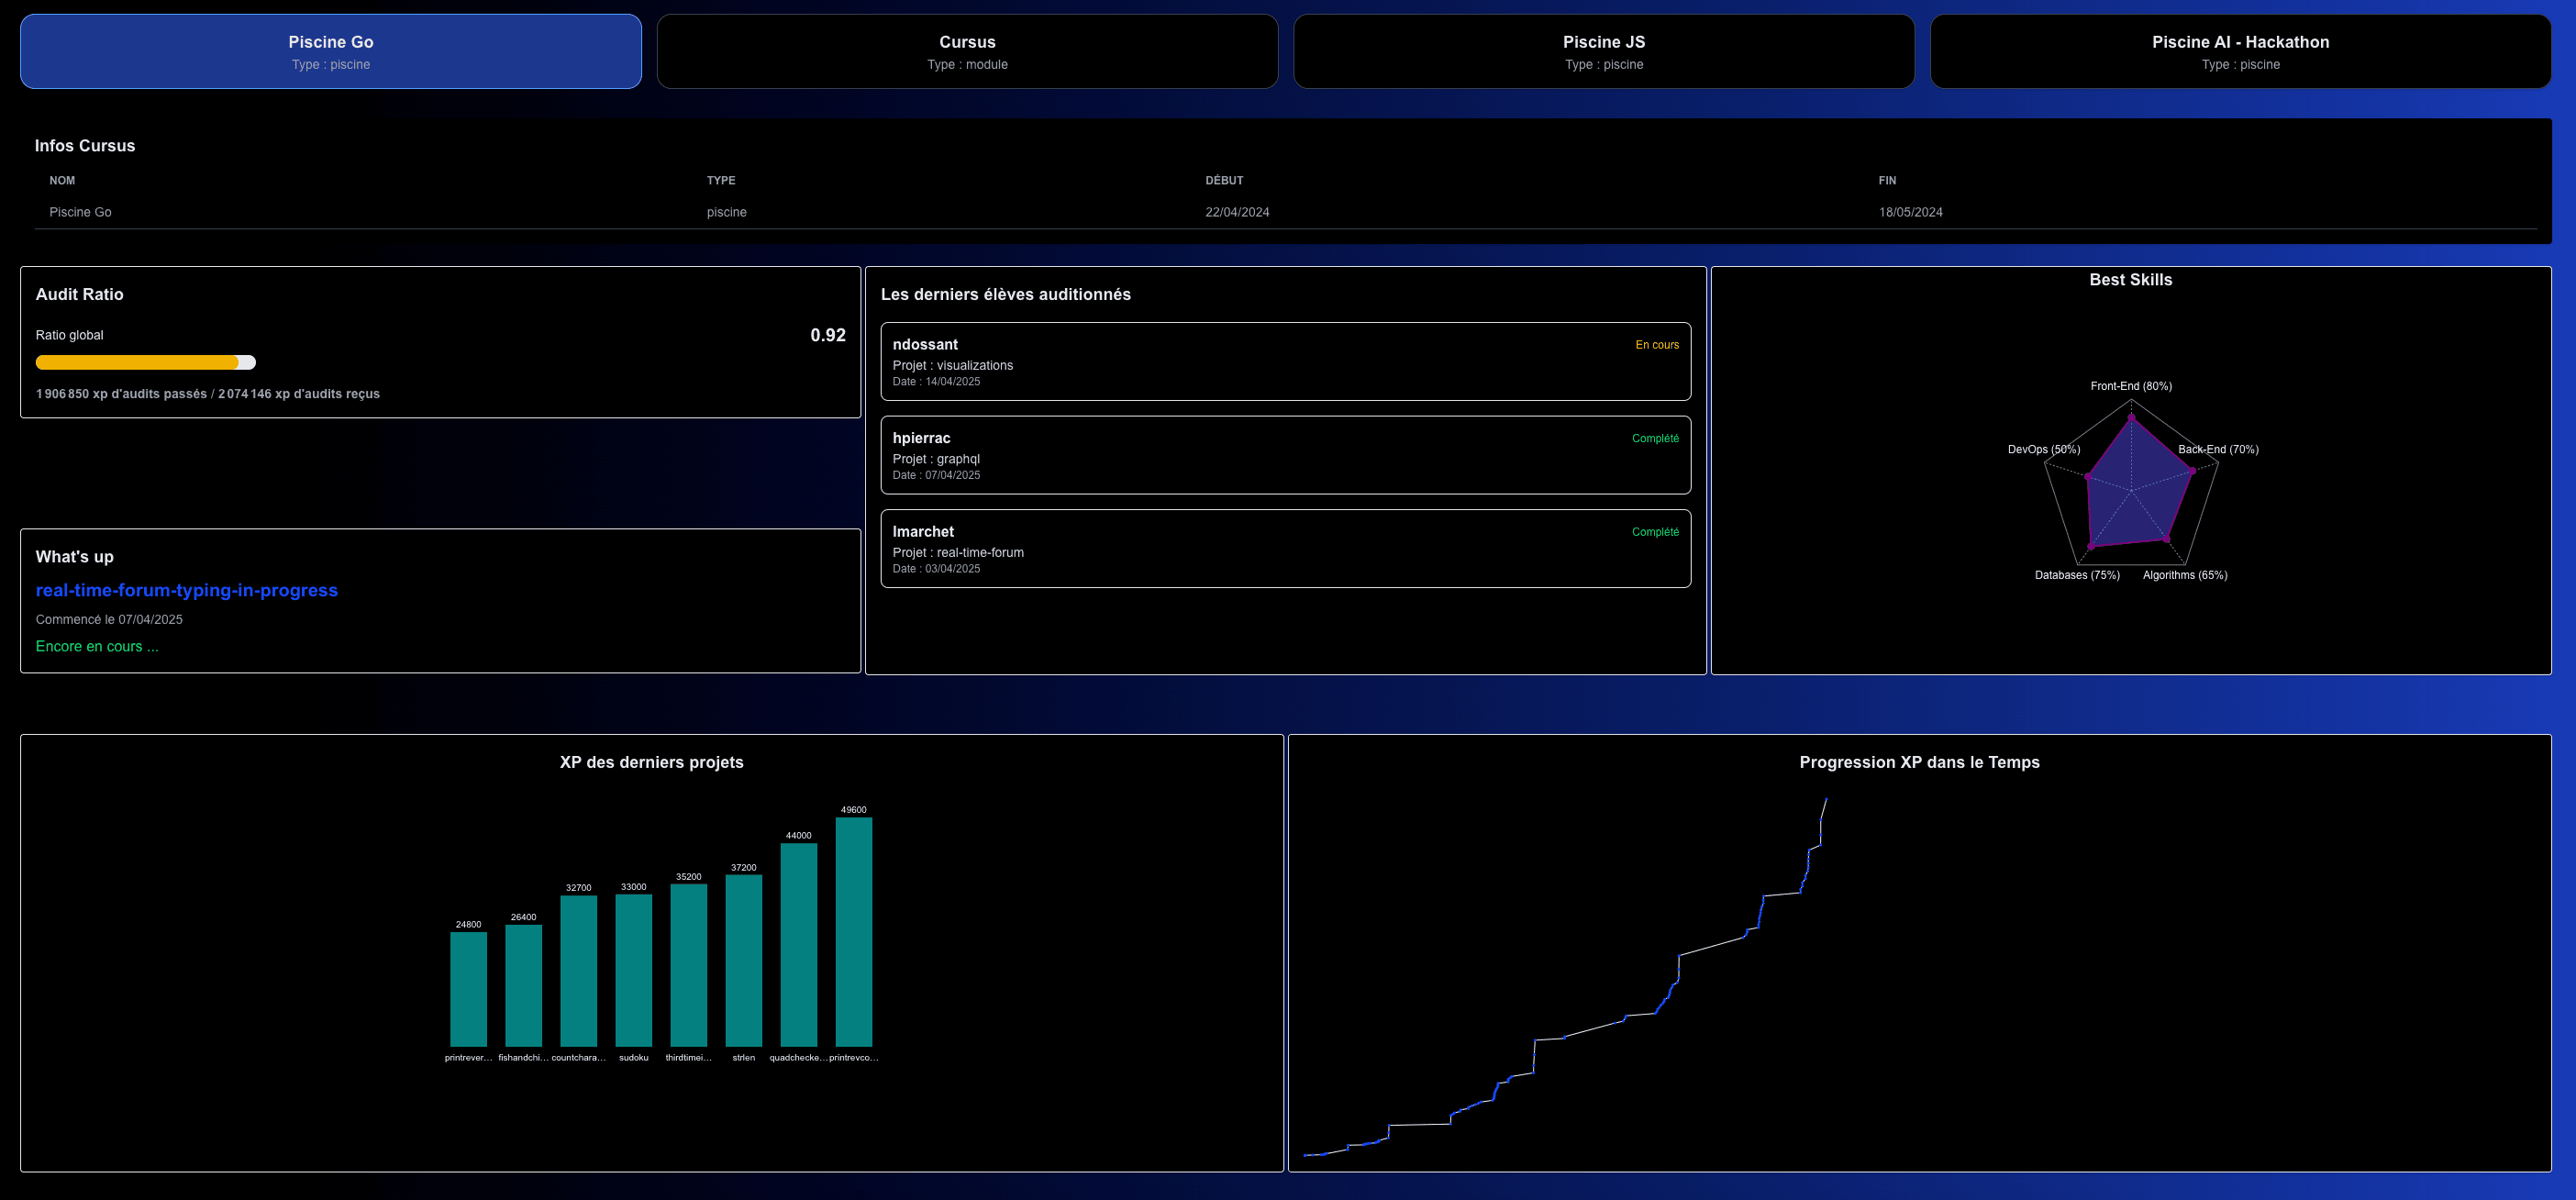Screen dimensions: 2576x1200
Task: Click 'Projet : real-time-forum' text
Action: 958,552
